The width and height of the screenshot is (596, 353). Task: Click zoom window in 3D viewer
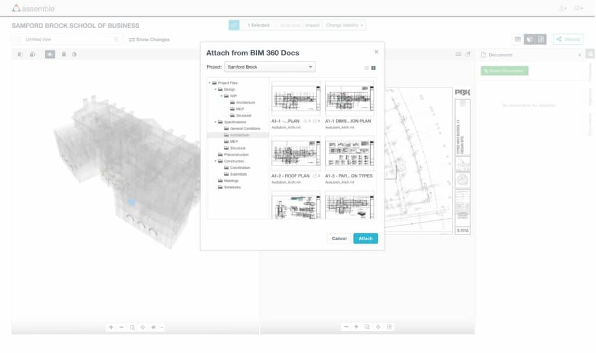click(132, 327)
